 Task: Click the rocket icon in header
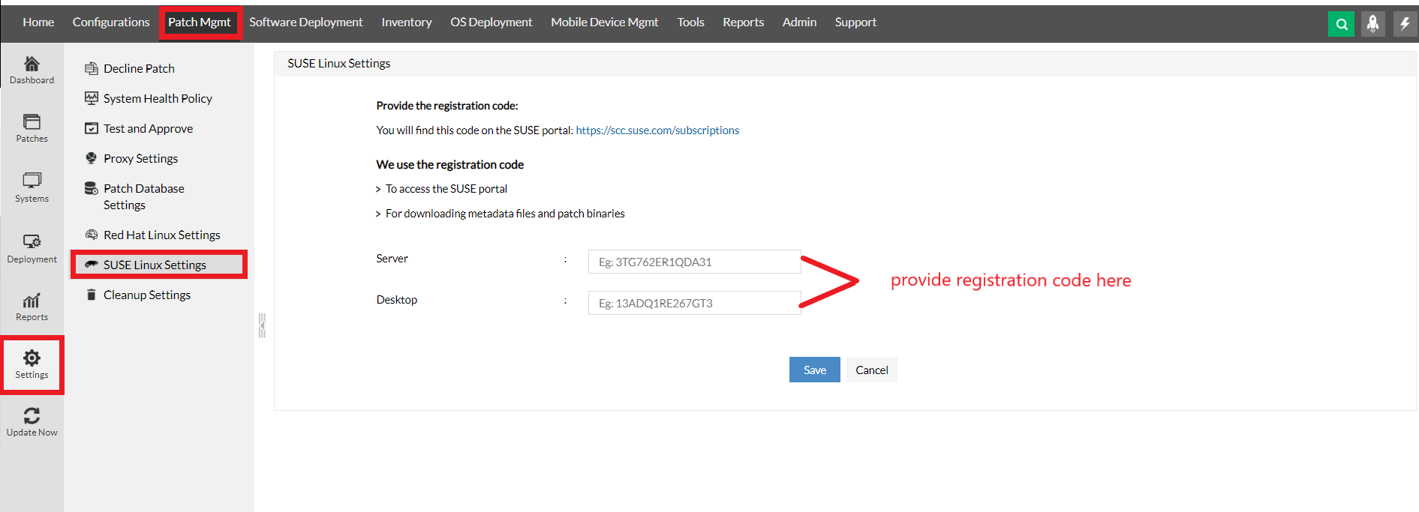click(x=1373, y=24)
